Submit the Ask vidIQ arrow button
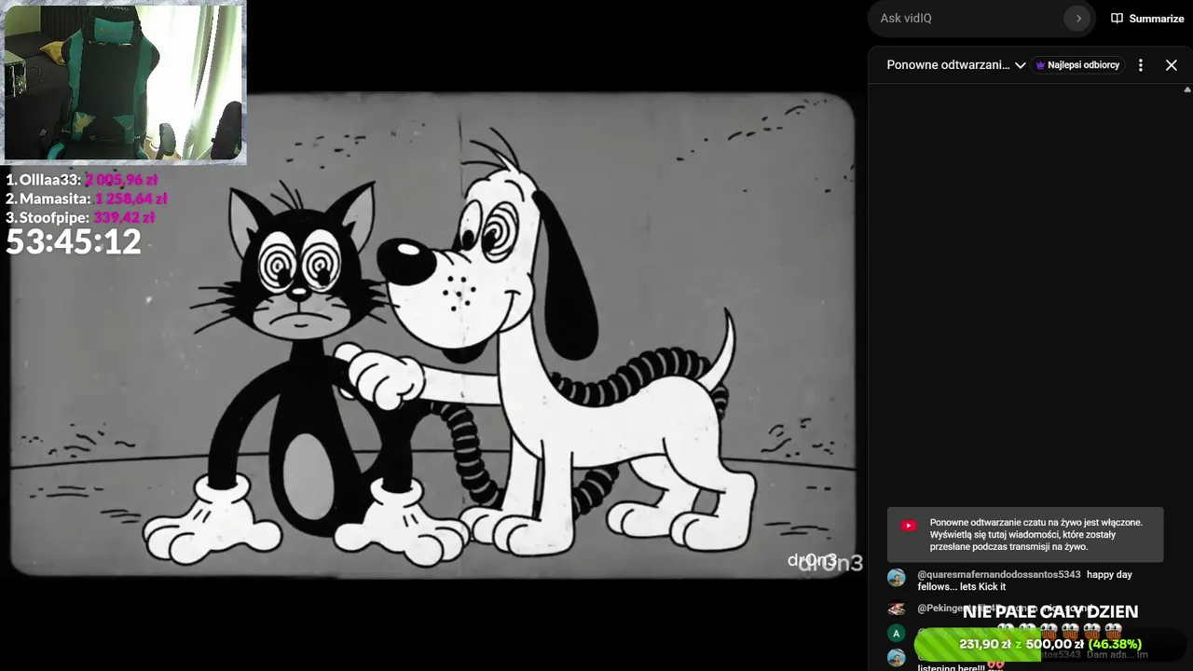Screen dimensions: 1193x671 tap(1078, 19)
